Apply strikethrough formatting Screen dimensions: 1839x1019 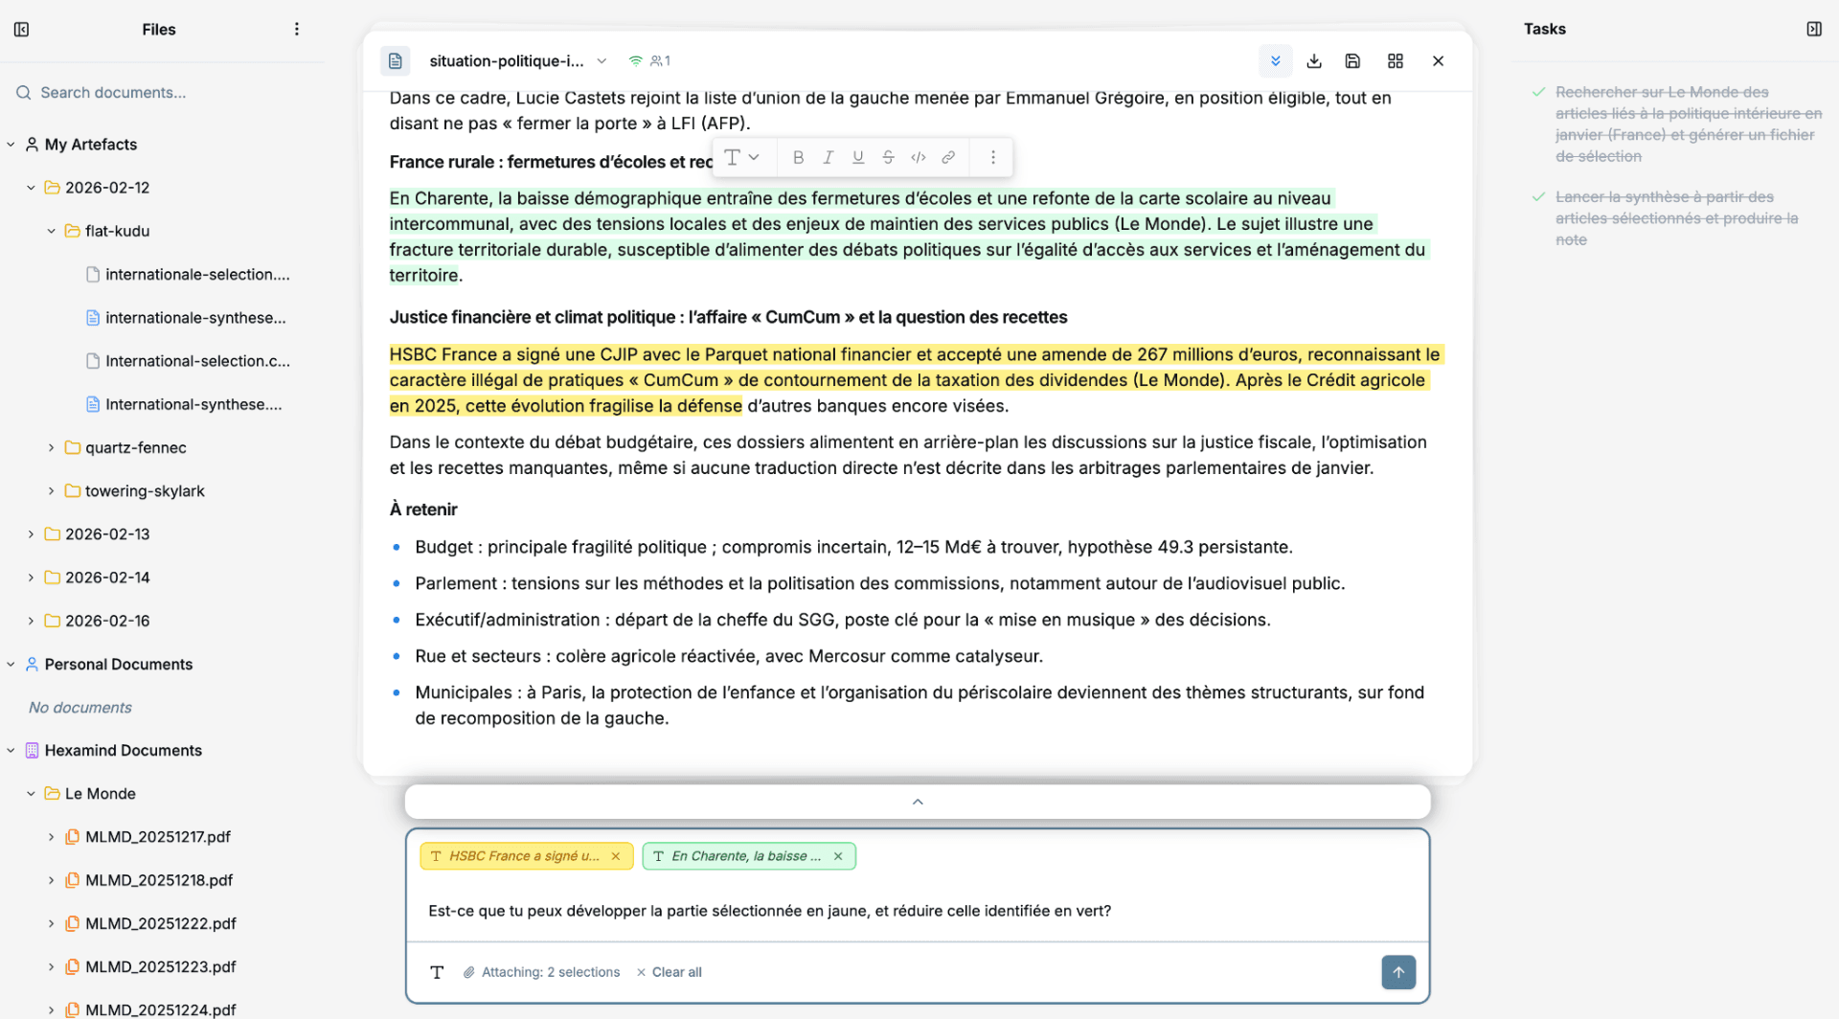coord(888,158)
